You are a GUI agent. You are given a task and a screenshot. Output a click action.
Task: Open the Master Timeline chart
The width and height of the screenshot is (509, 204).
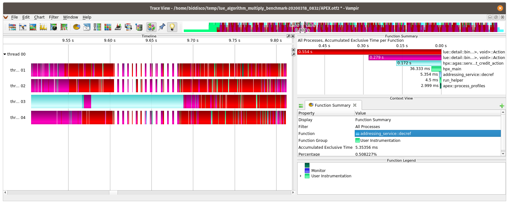12,27
